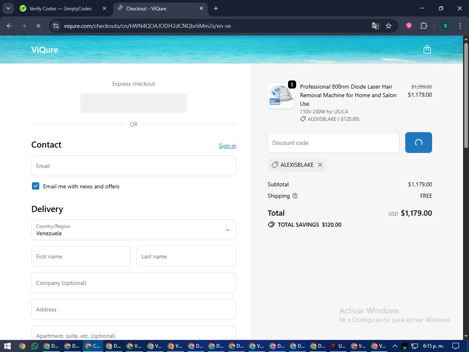Click the network icon in system tray

pos(415,346)
